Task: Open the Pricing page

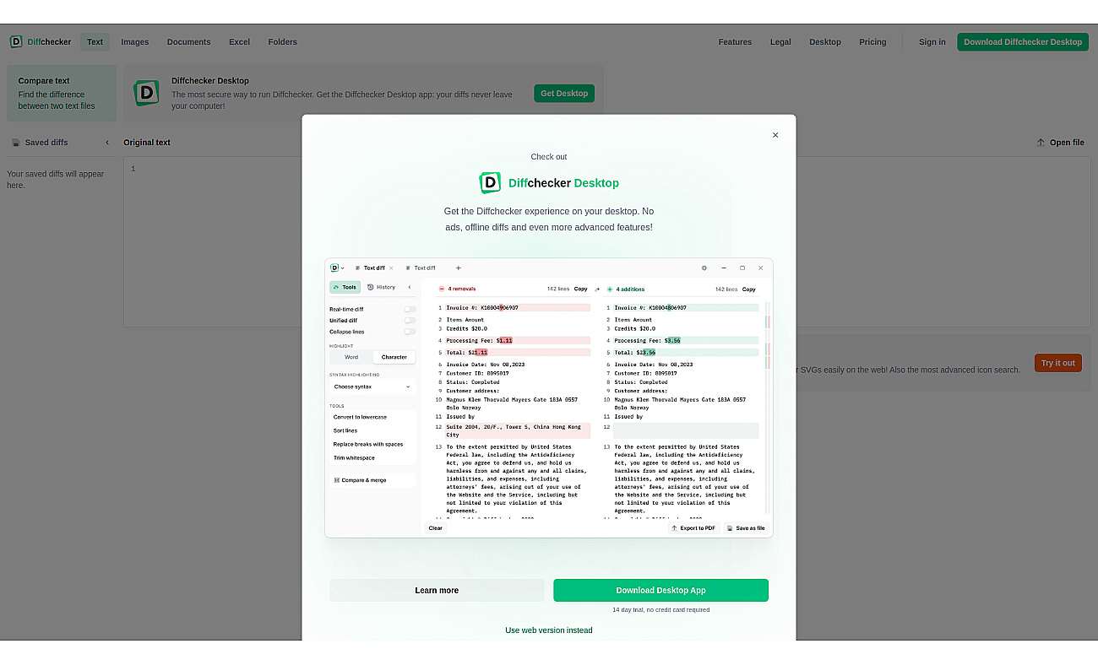Action: [x=872, y=41]
